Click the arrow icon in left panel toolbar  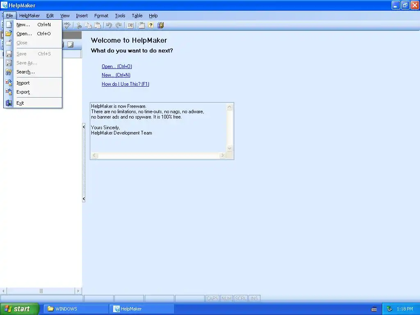[71, 44]
